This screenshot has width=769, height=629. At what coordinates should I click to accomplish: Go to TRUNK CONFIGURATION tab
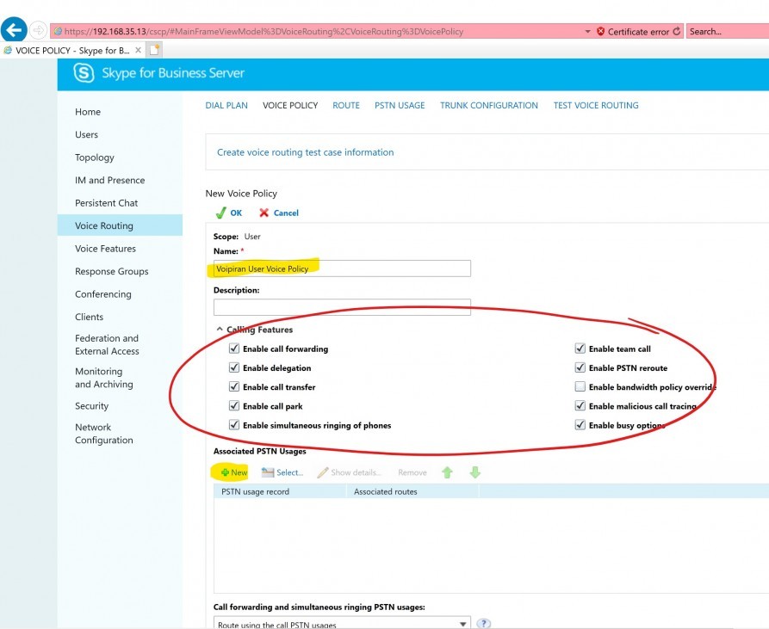(489, 105)
